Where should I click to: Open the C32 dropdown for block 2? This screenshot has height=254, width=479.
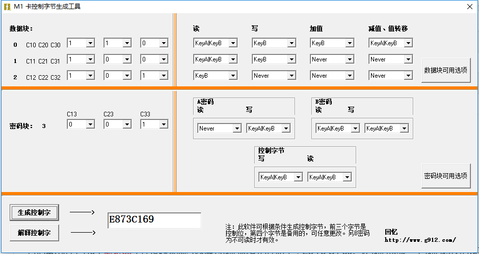[164, 75]
